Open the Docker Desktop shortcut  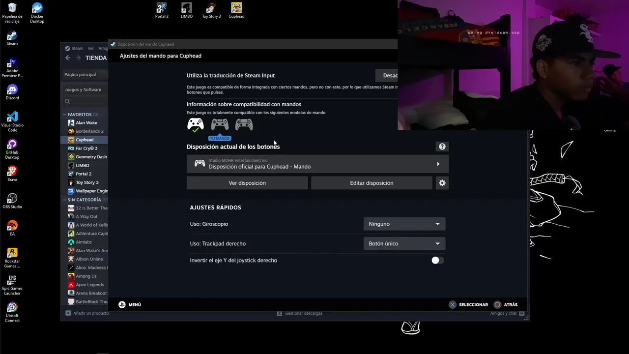(37, 13)
